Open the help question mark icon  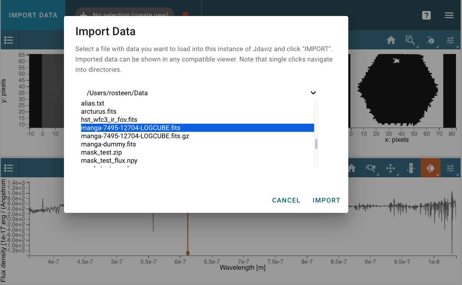point(426,15)
